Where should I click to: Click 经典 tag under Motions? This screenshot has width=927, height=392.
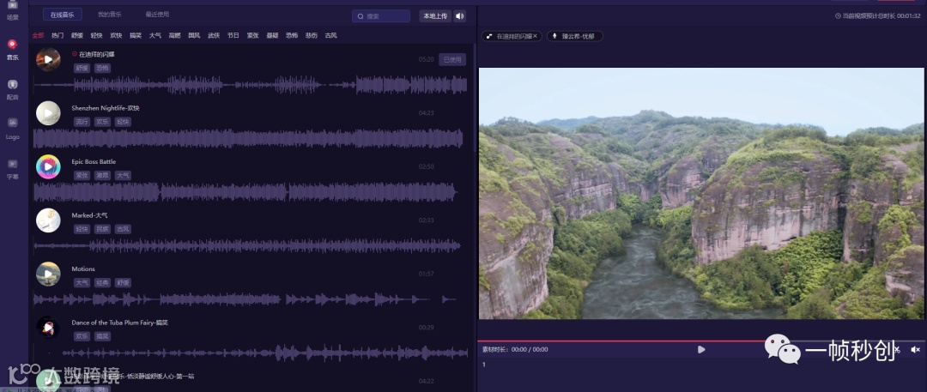coord(102,282)
